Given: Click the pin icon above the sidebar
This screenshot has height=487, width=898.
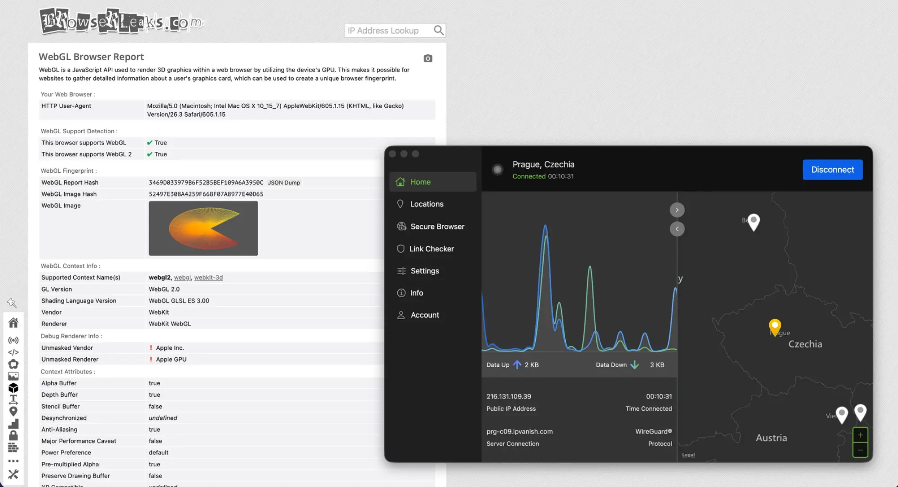Looking at the screenshot, I should (12, 303).
